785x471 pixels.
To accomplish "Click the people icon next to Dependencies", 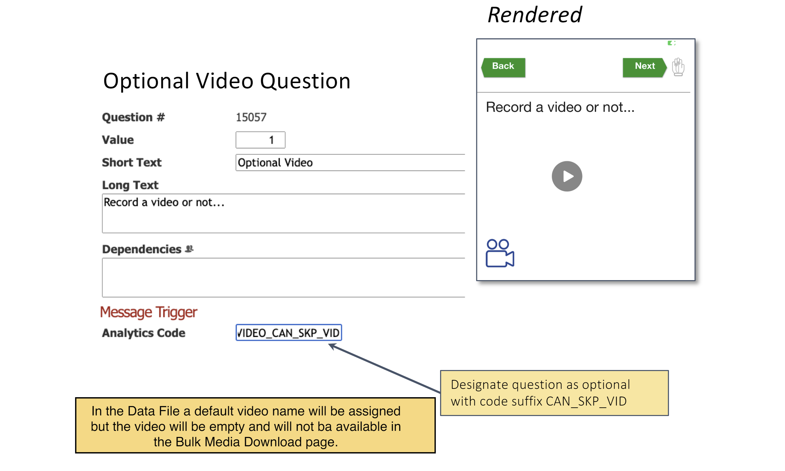I will pos(189,249).
